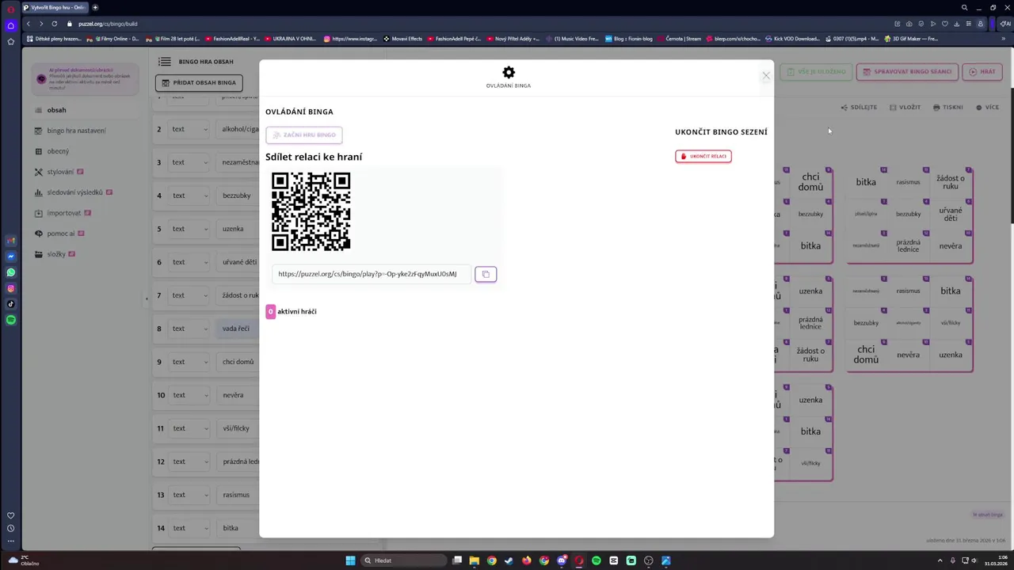Click Přidat obsah binga button
The height and width of the screenshot is (570, 1014).
tap(199, 82)
